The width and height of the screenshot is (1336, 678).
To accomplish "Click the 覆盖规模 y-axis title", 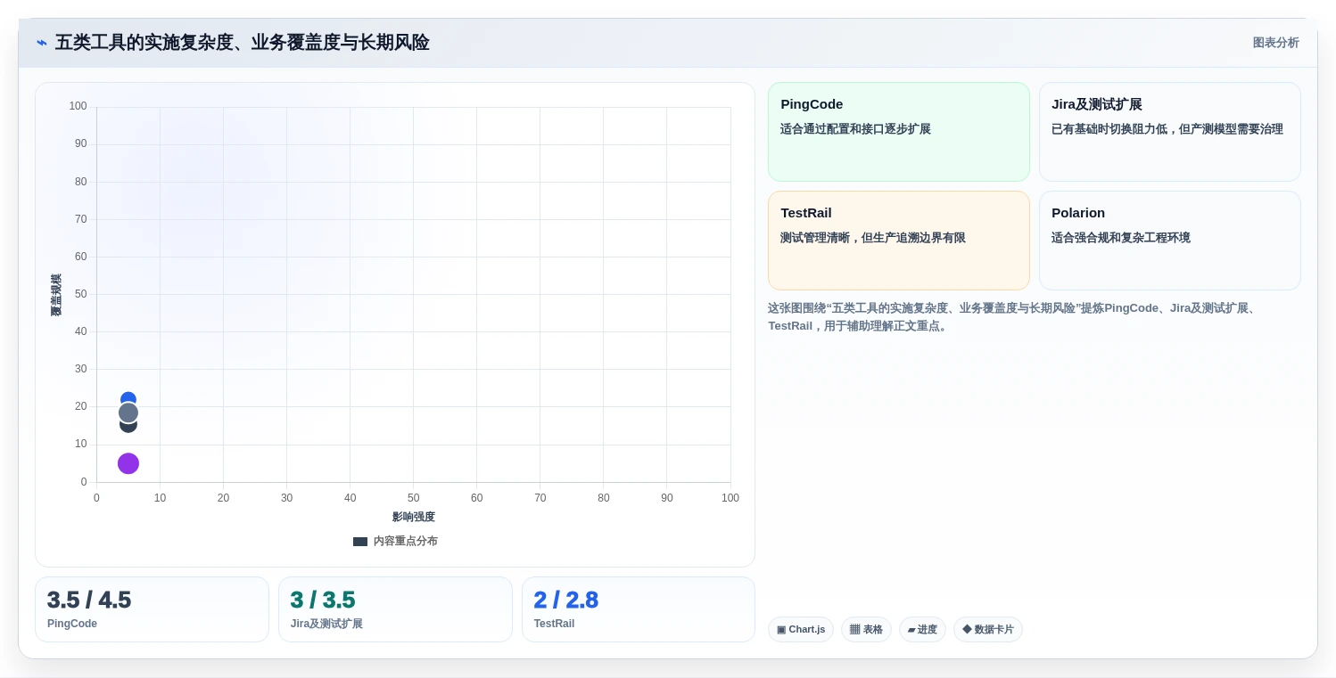I will coord(56,295).
